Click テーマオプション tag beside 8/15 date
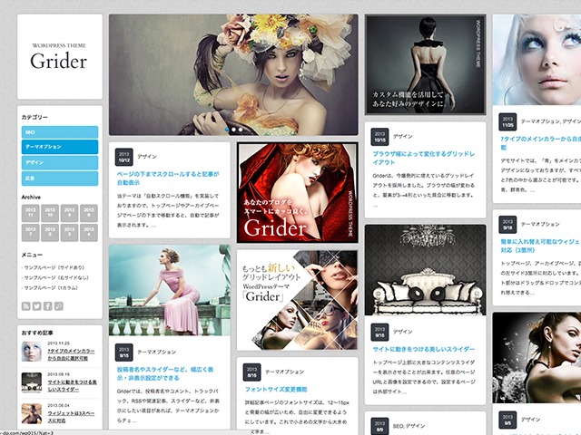 coord(284,372)
